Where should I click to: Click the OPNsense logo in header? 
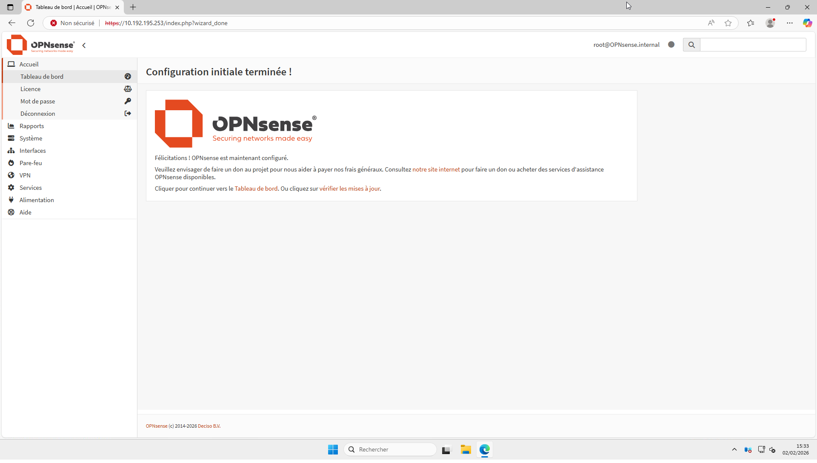pos(40,45)
